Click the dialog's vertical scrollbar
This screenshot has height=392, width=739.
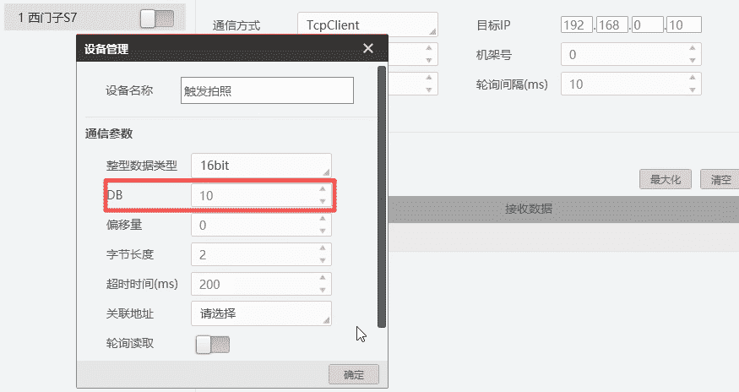pyautogui.click(x=382, y=194)
